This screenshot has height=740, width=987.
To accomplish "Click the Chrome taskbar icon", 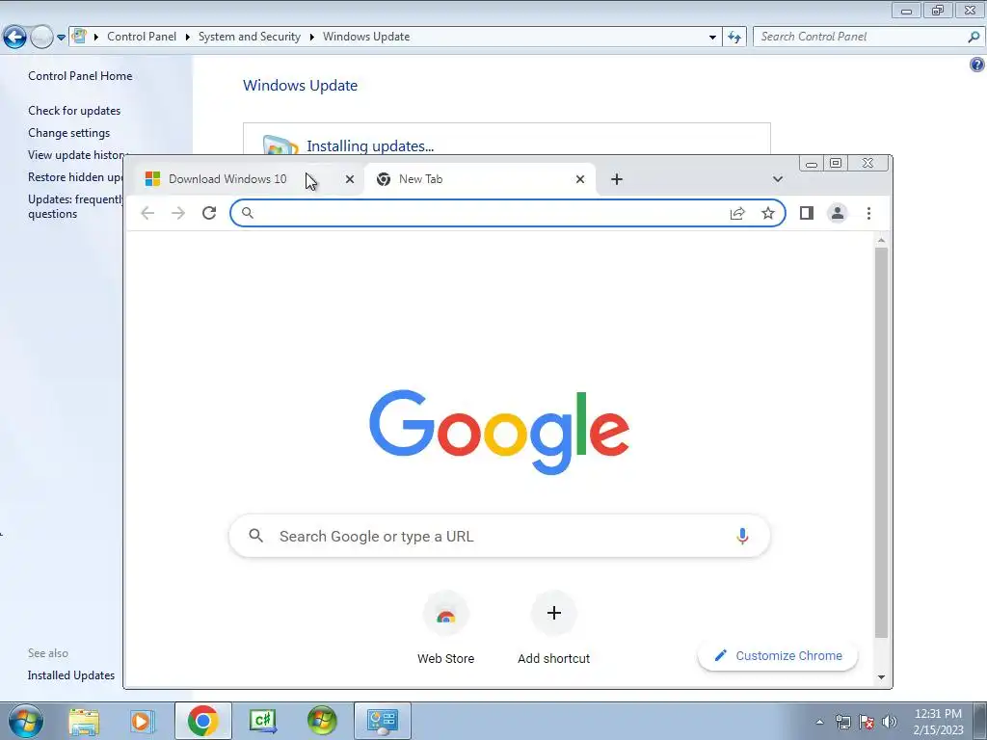I will coord(202,721).
